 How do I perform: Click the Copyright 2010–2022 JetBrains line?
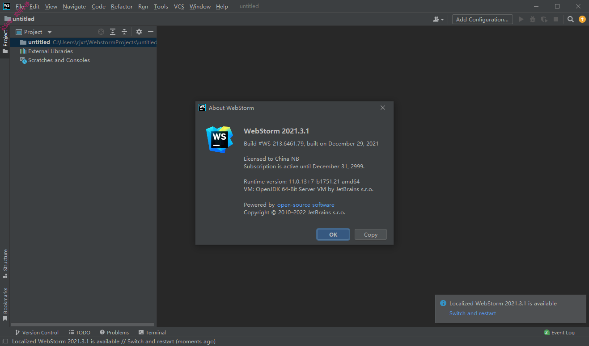[295, 213]
